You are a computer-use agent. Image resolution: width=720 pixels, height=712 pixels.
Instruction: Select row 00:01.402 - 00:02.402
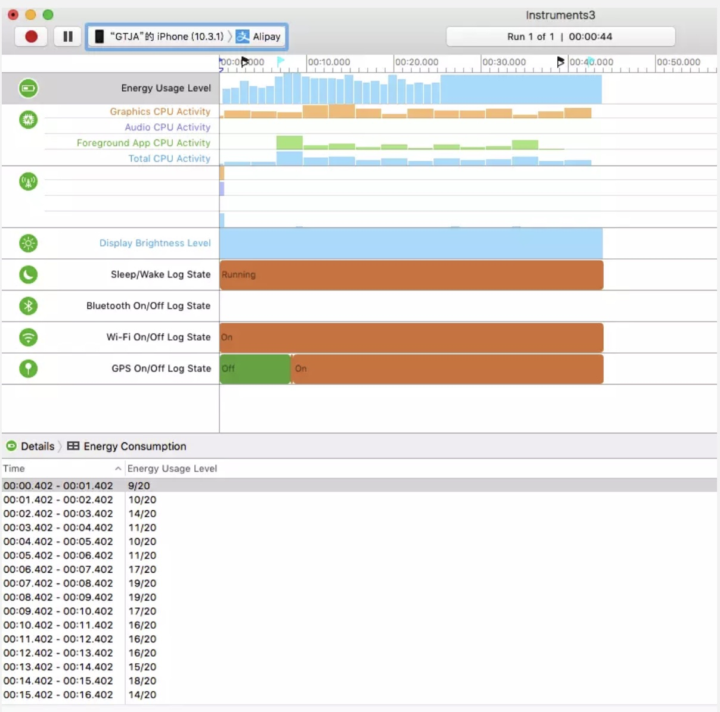359,500
